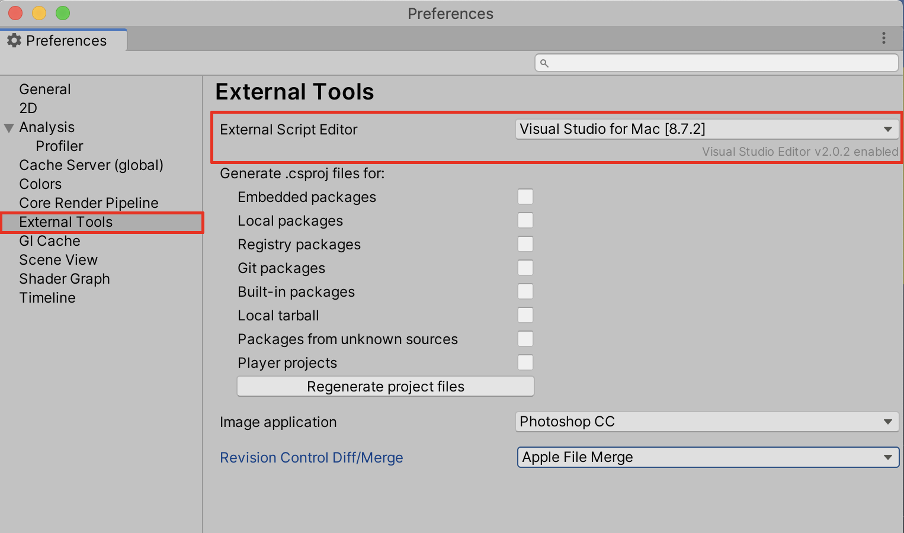Screen dimensions: 904x533
Task: Enable Embedded packages checkbox
Action: tap(525, 197)
